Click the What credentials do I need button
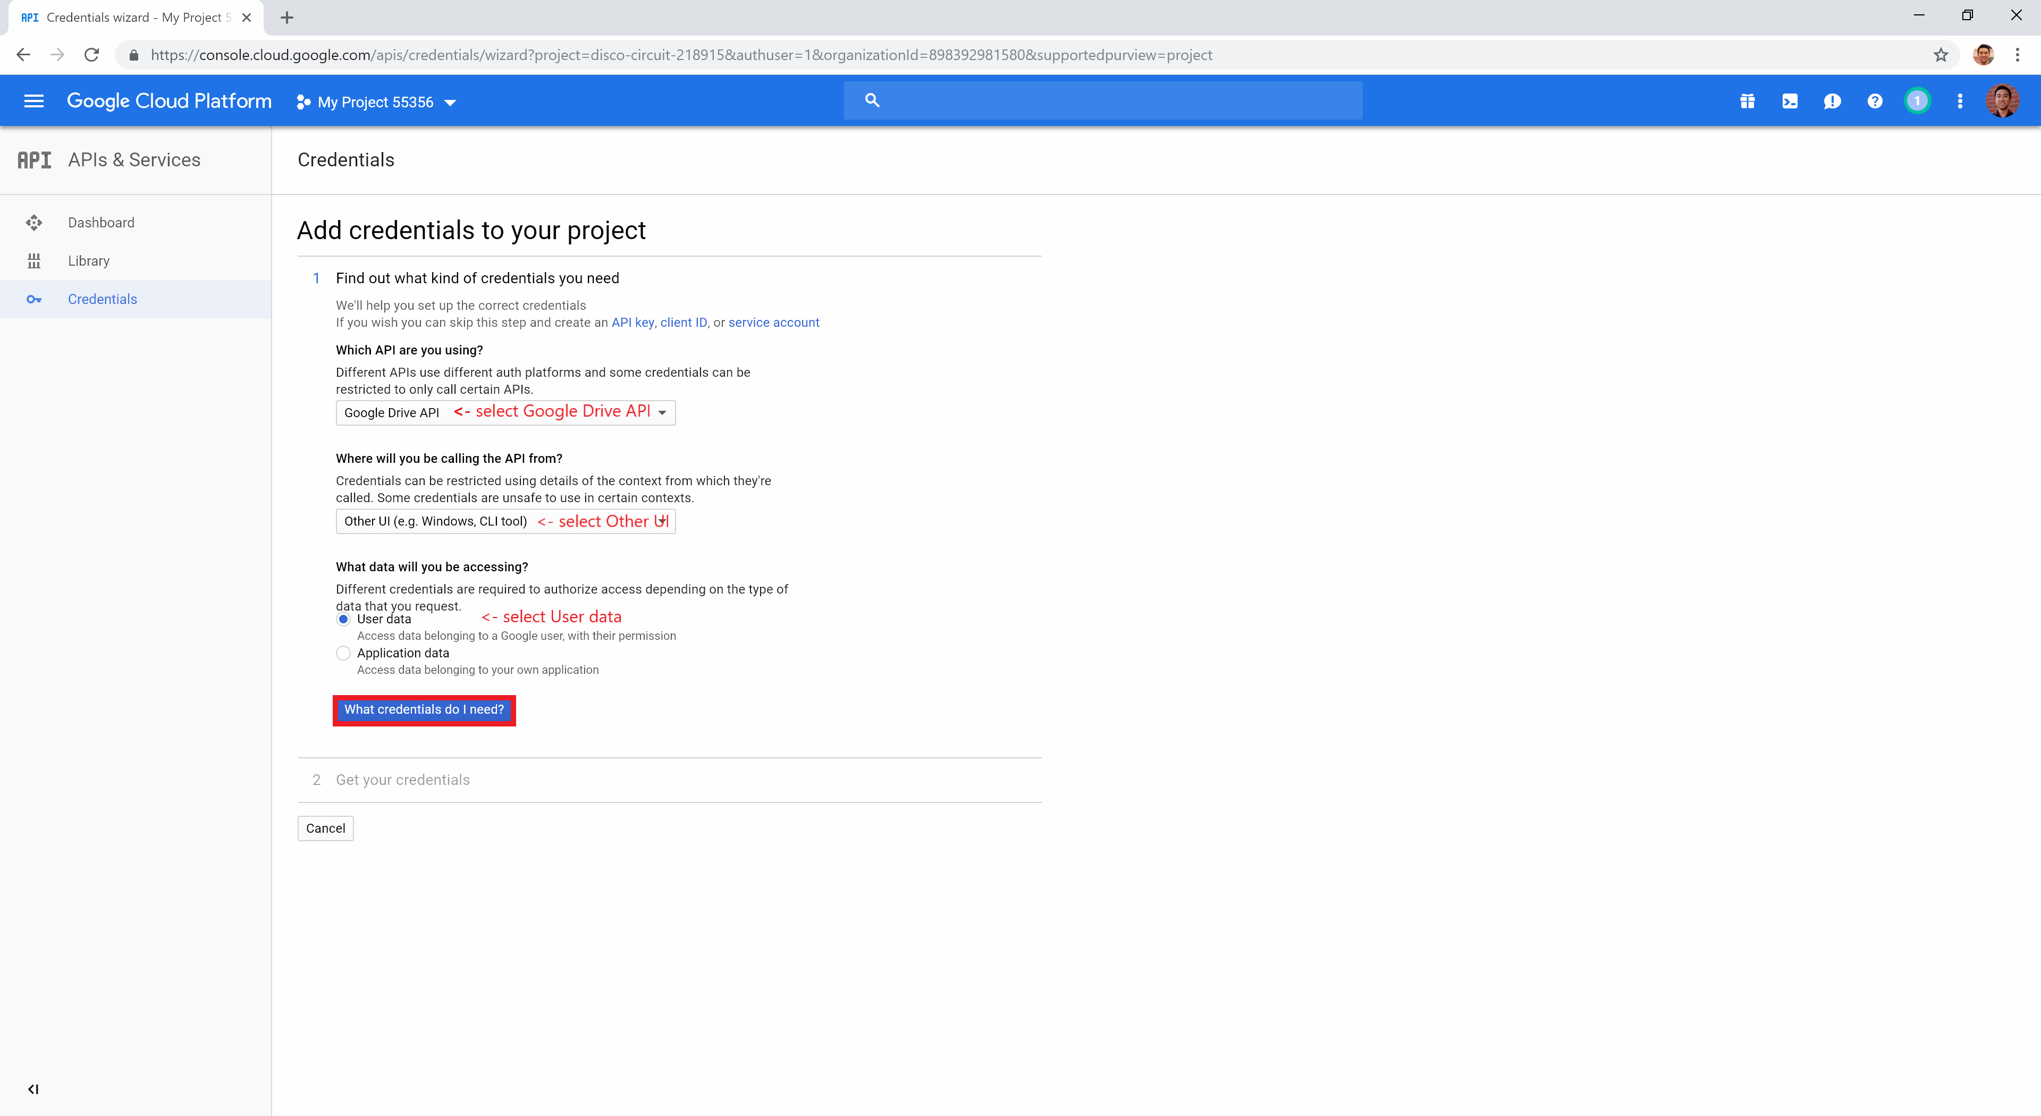This screenshot has width=2041, height=1116. 424,709
